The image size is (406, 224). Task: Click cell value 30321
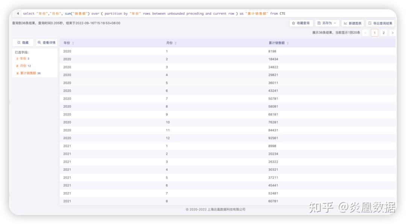point(273,170)
